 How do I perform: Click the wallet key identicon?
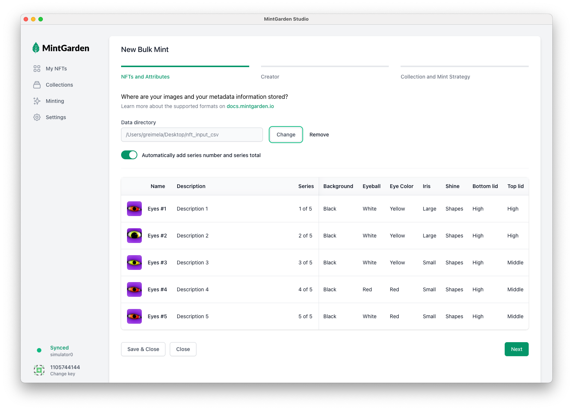[39, 370]
